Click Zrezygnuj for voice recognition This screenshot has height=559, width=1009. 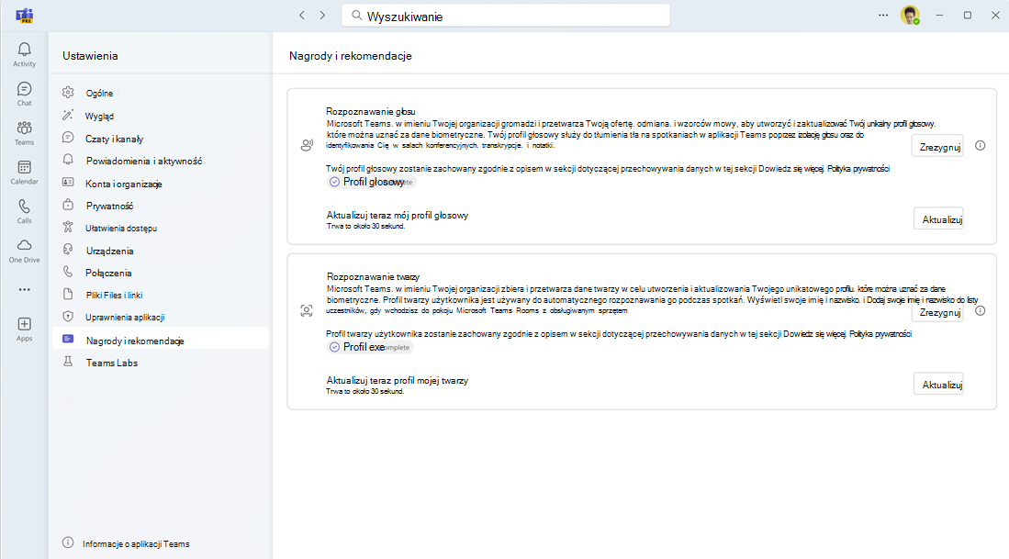939,147
